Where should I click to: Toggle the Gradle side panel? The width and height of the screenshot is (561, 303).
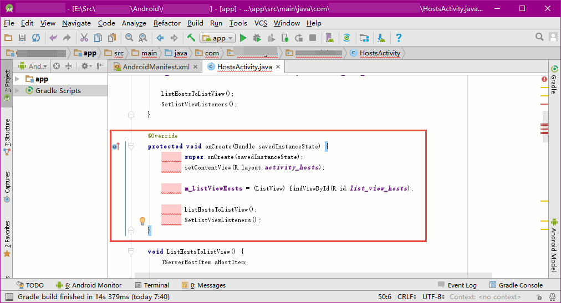coord(554,79)
